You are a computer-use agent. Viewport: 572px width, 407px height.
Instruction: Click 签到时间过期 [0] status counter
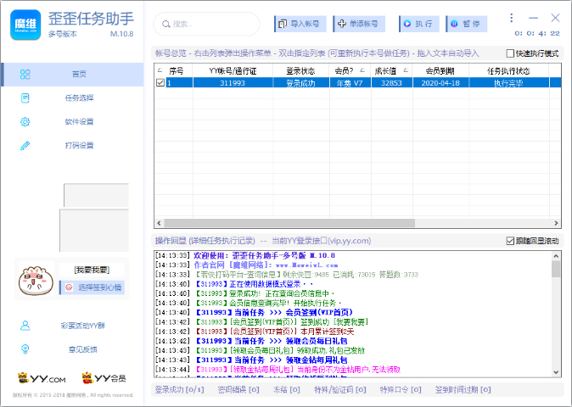tap(463, 390)
